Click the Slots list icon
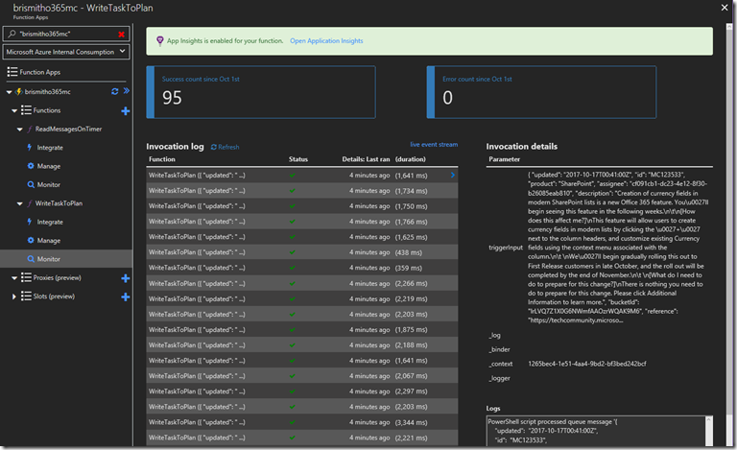The width and height of the screenshot is (737, 450). [26, 296]
